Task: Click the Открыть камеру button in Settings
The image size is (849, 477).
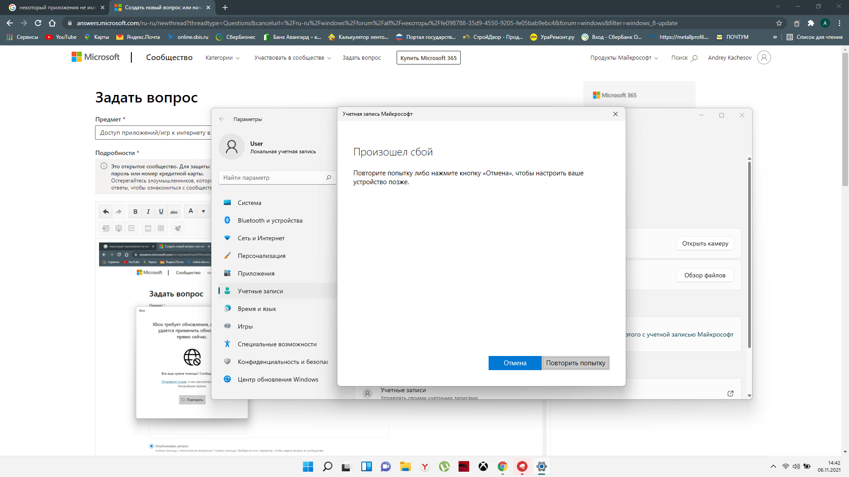Action: [x=705, y=243]
